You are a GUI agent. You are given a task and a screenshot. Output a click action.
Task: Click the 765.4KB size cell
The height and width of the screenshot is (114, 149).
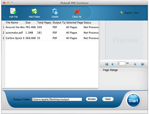31,27
